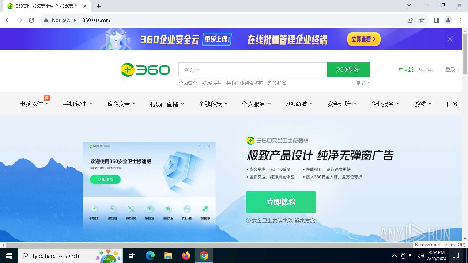
Task: Open the 办公必备 suggestion link
Action: (x=277, y=83)
